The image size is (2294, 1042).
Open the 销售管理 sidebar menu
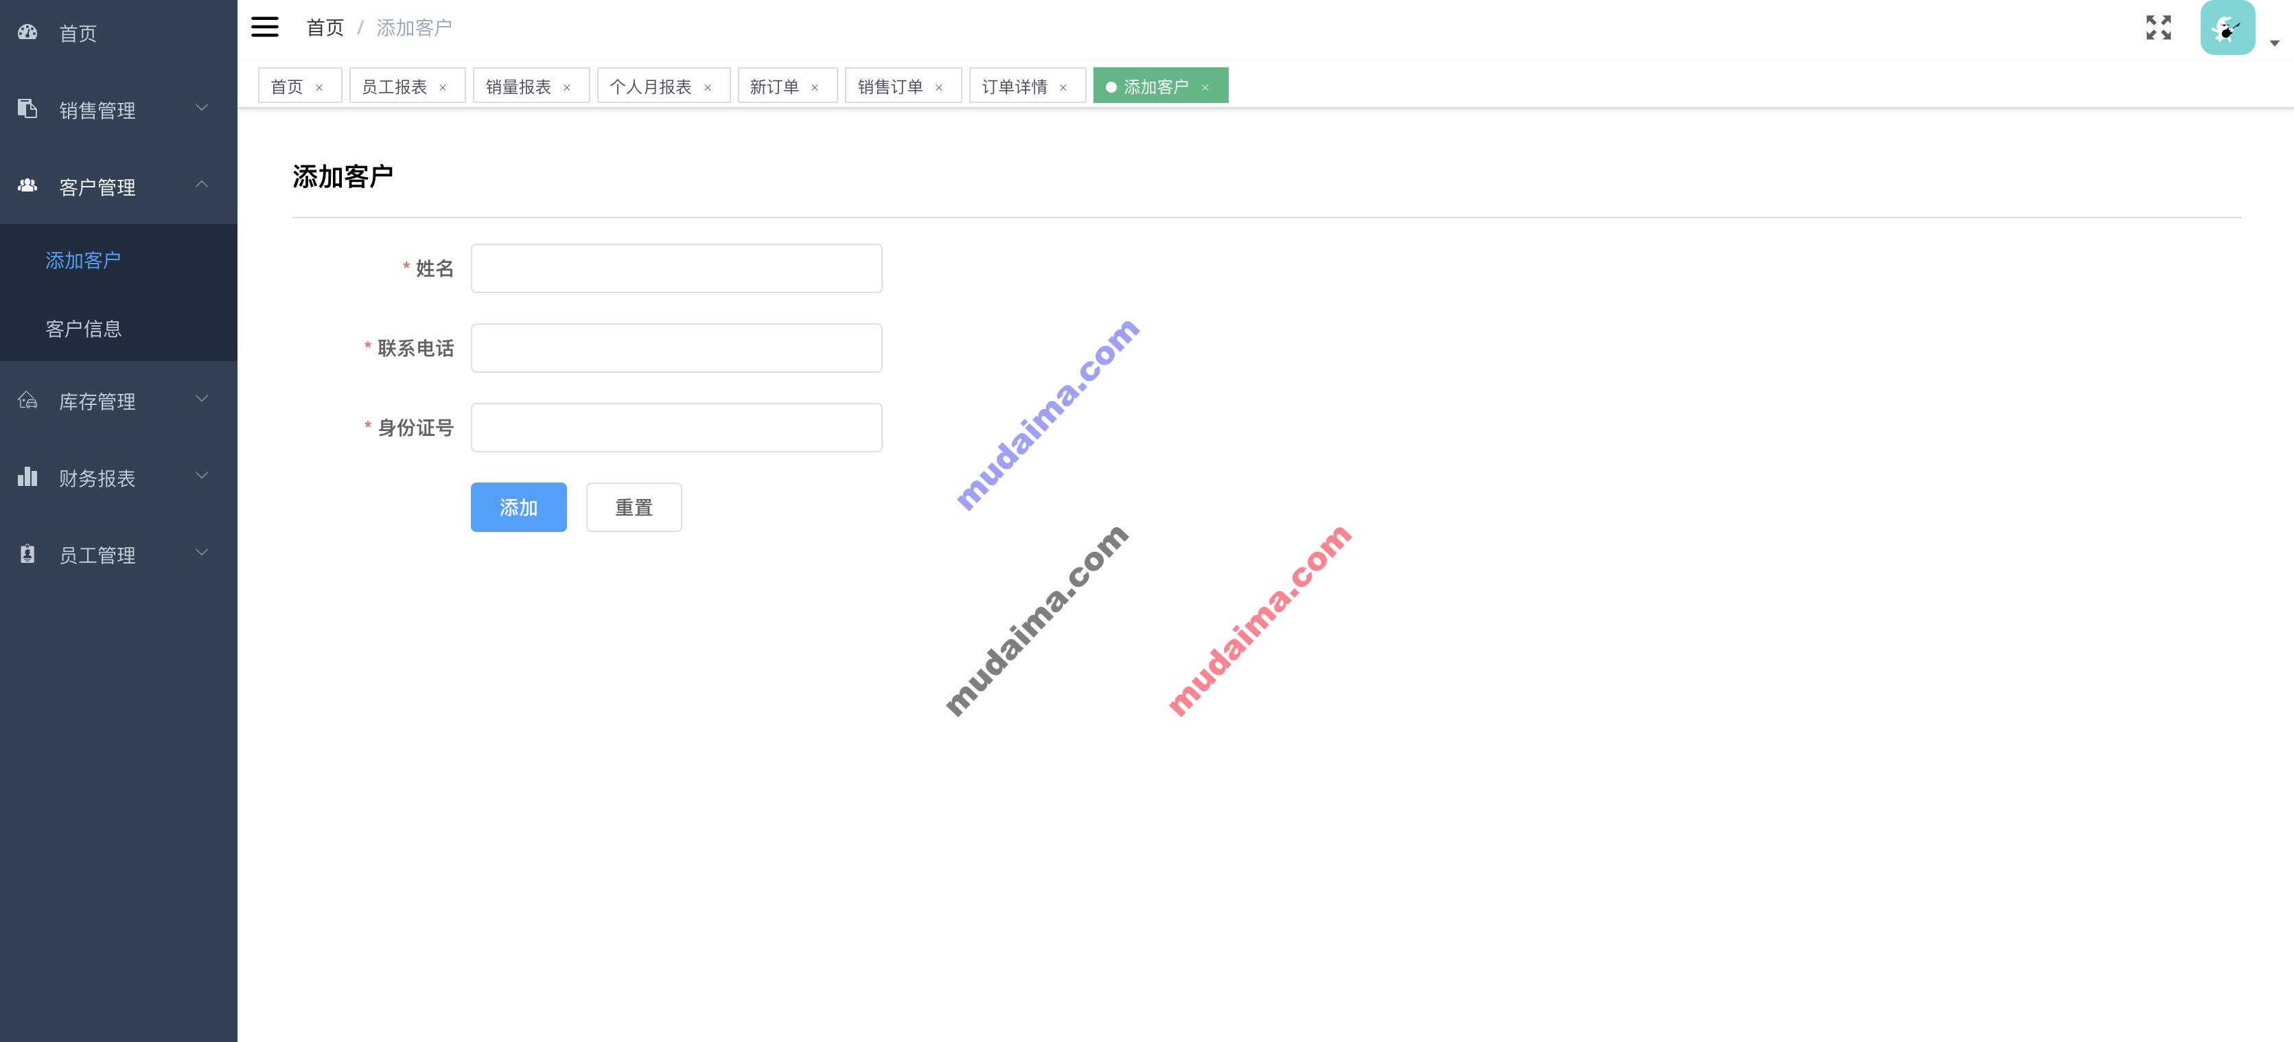tap(119, 110)
